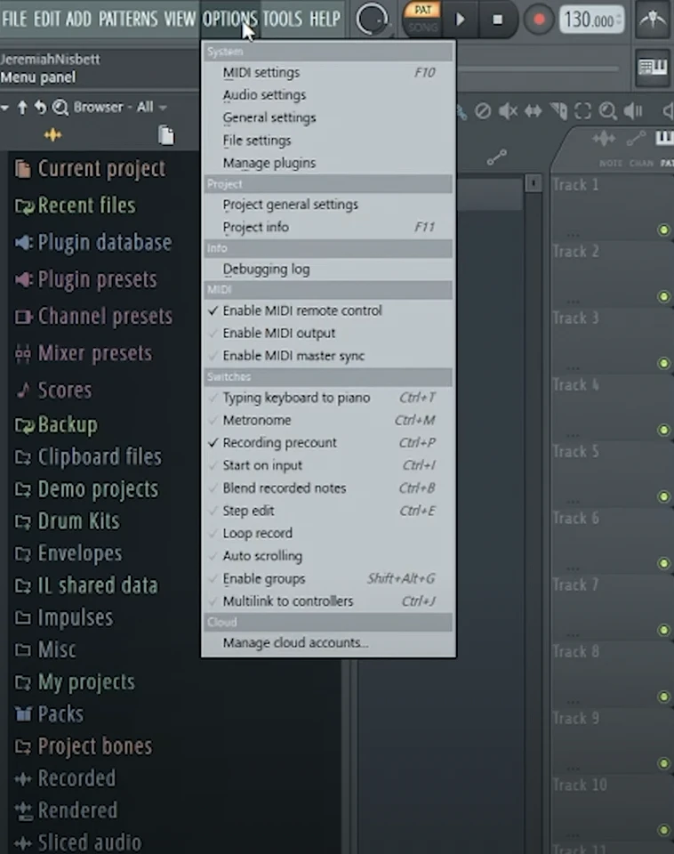The image size is (674, 854).
Task: Click Manage cloud accounts entry
Action: [x=295, y=642]
